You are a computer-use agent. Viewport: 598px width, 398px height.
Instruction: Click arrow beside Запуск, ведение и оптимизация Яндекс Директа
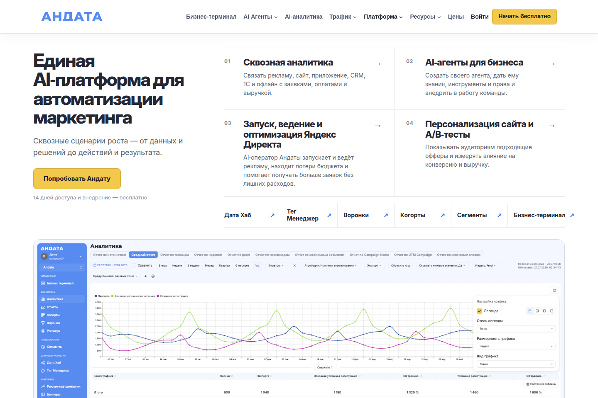pos(378,126)
